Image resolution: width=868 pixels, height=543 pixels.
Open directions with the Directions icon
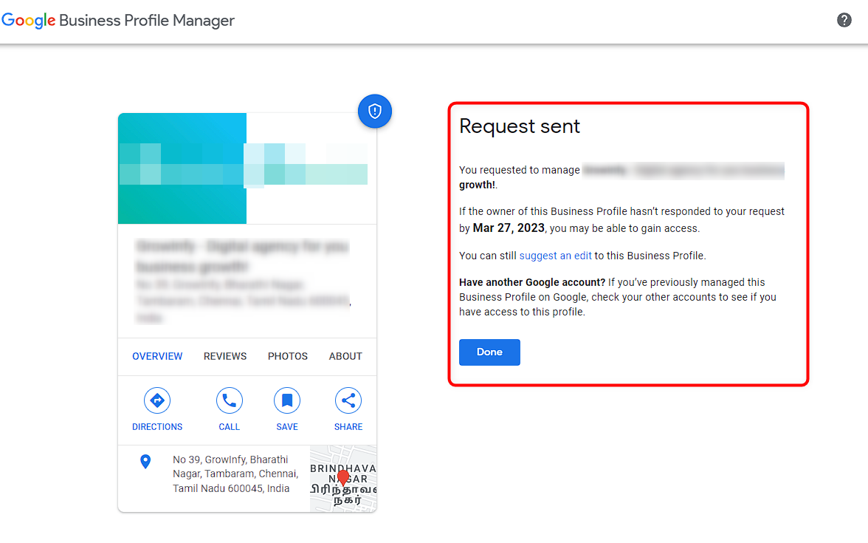tap(157, 400)
